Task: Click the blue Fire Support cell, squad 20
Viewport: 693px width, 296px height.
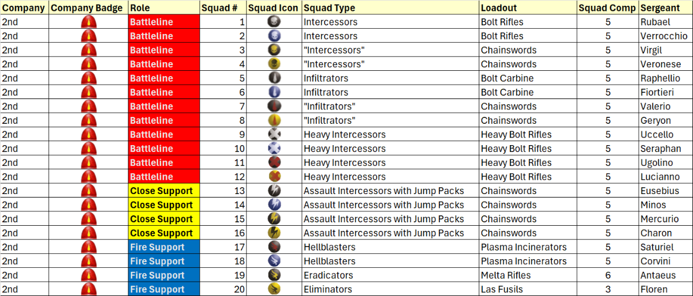Action: coord(164,289)
